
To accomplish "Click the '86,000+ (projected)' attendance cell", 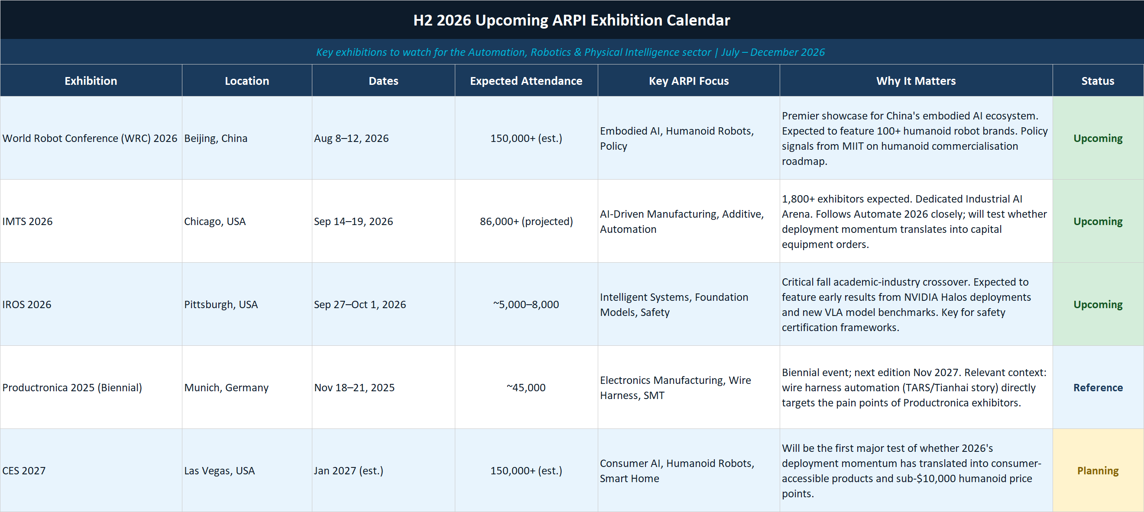I will tap(526, 221).
